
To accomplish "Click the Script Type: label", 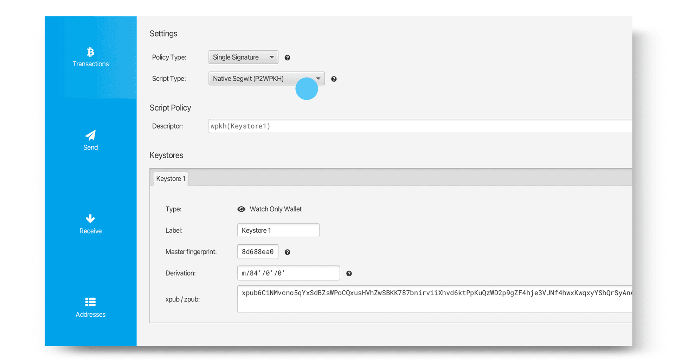I will 169,79.
